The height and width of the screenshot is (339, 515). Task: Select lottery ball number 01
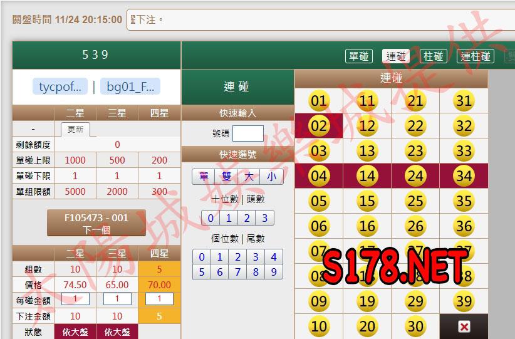[x=319, y=101]
